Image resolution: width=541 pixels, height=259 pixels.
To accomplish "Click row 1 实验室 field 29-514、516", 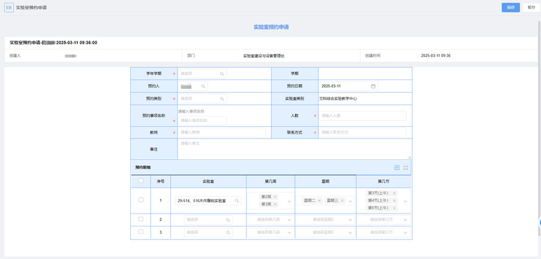I will pos(208,201).
